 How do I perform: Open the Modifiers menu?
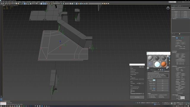coord(19,2)
